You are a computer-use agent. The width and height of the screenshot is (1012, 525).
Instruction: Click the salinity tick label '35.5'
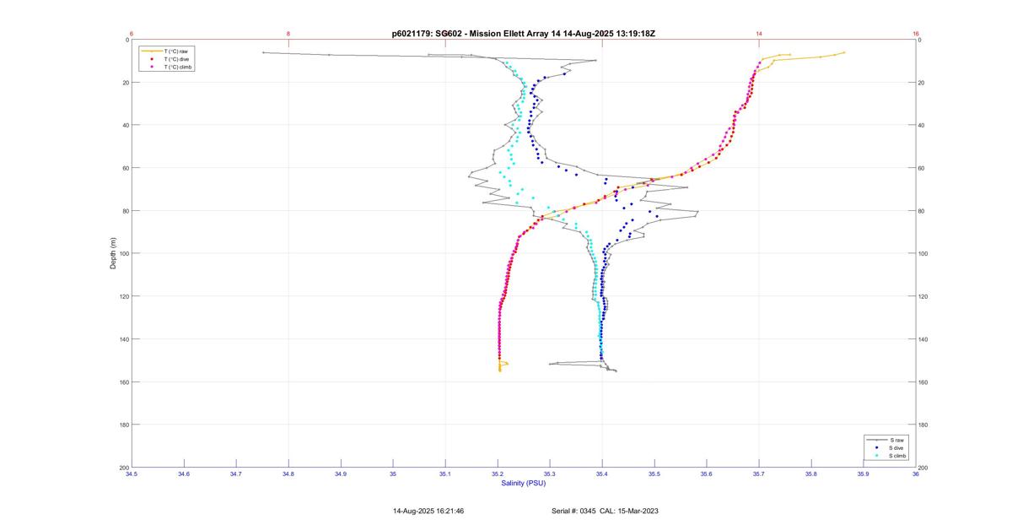point(654,474)
